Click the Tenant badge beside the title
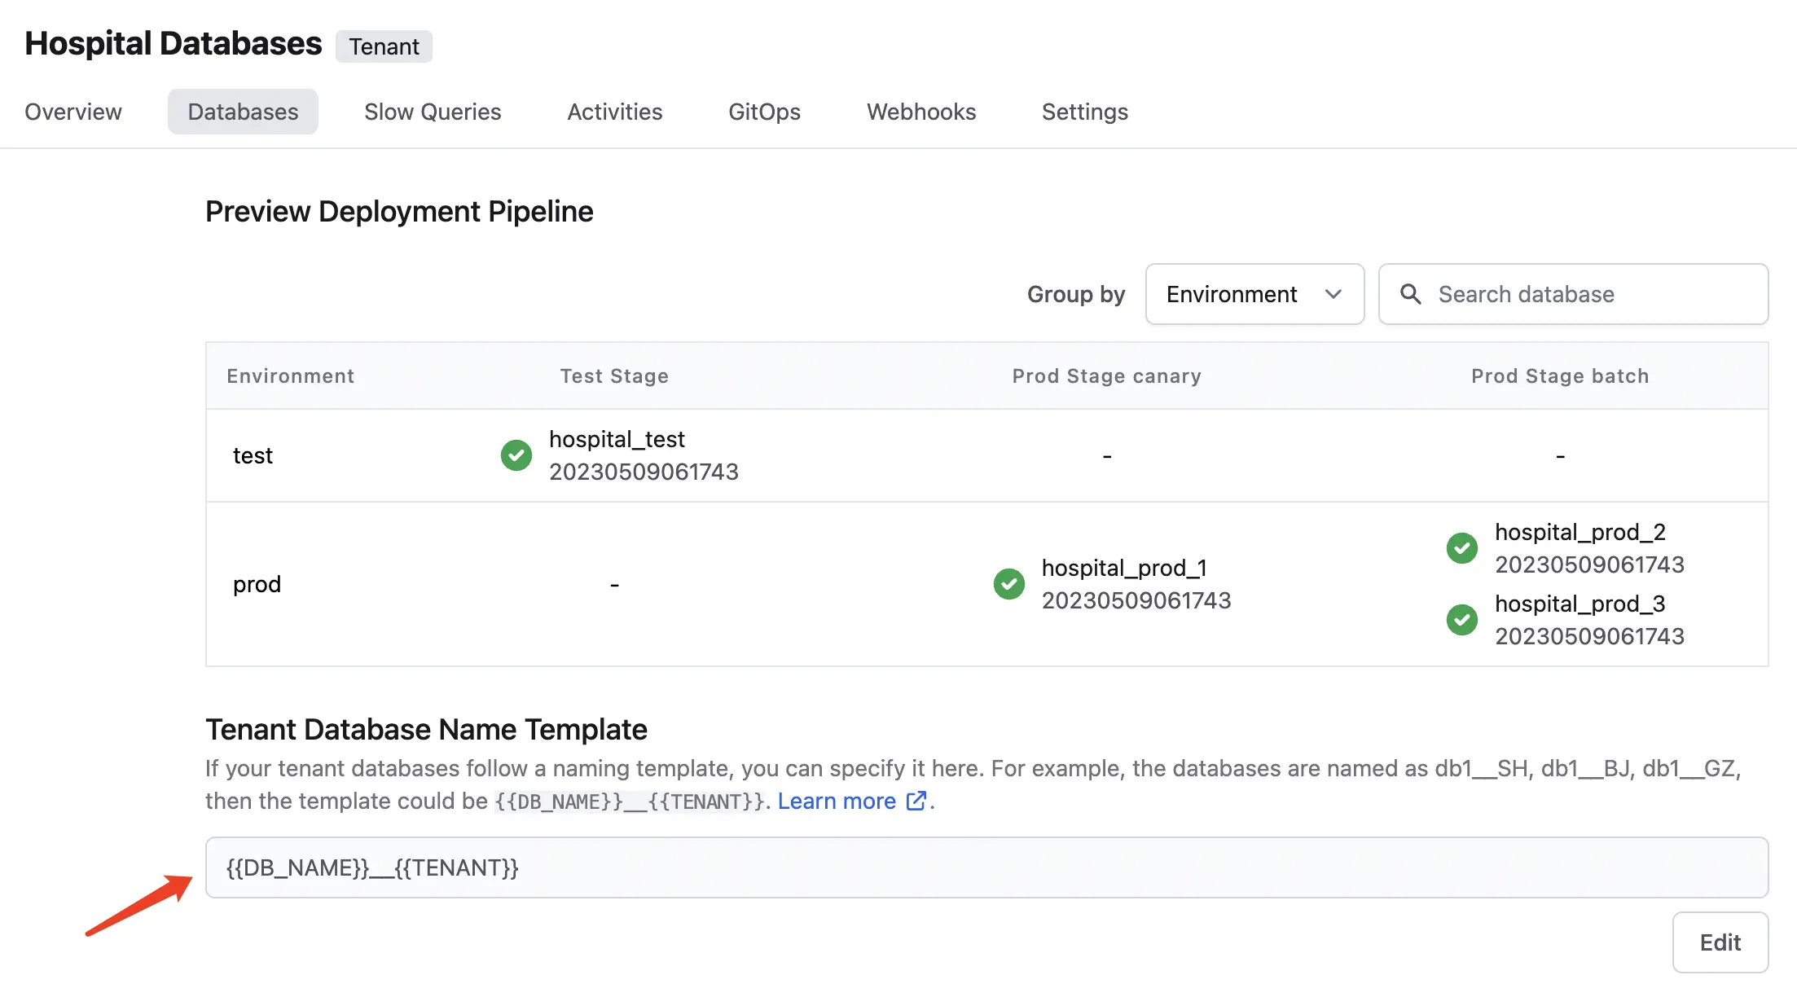 [x=384, y=46]
